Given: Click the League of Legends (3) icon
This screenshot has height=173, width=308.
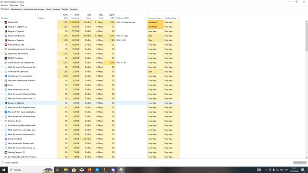Looking at the screenshot, I should [x=6, y=27].
